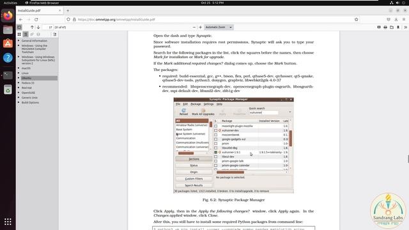409x230 pixels.
Task: Toggle the PDF viewer sidebar
Action: [19, 27]
